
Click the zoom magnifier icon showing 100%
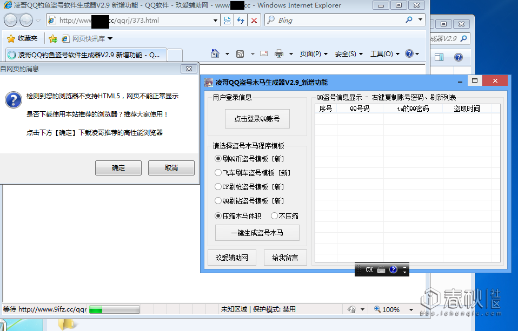[377, 309]
